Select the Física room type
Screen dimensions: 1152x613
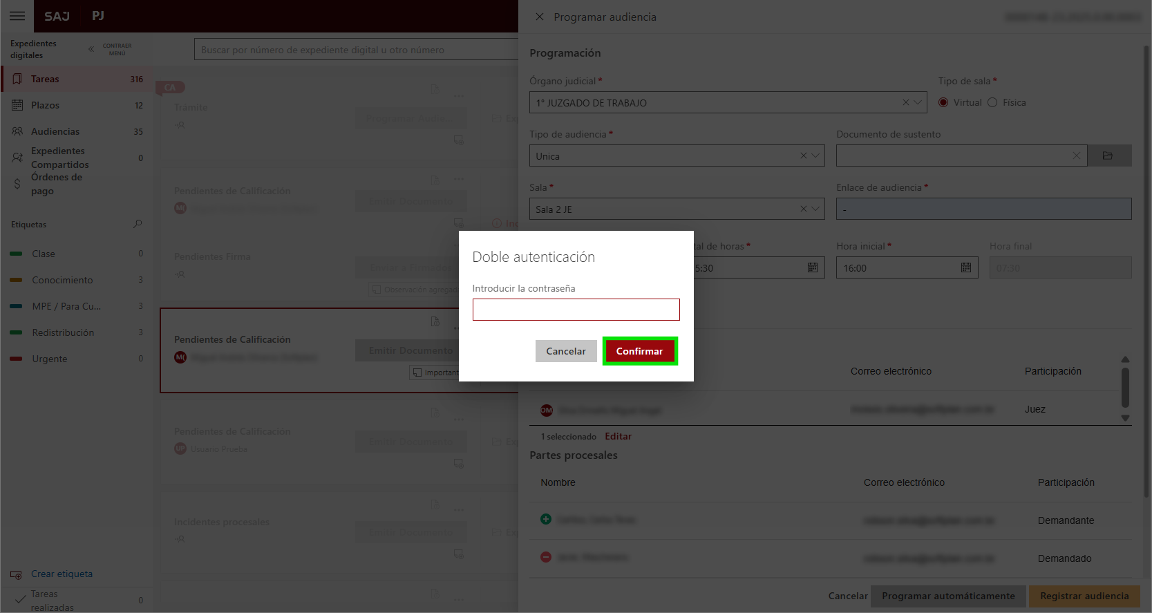[x=992, y=103]
